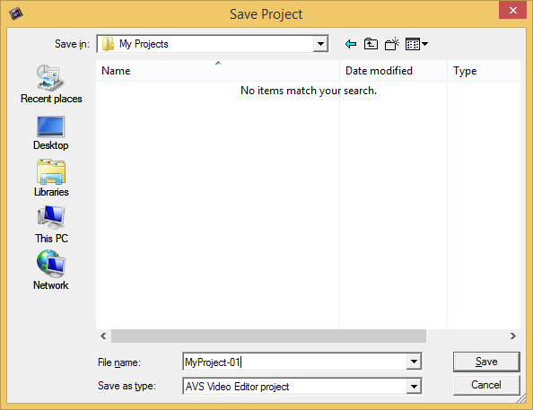Click the horizontal scrollbar right arrow
533x410 pixels.
(513, 336)
